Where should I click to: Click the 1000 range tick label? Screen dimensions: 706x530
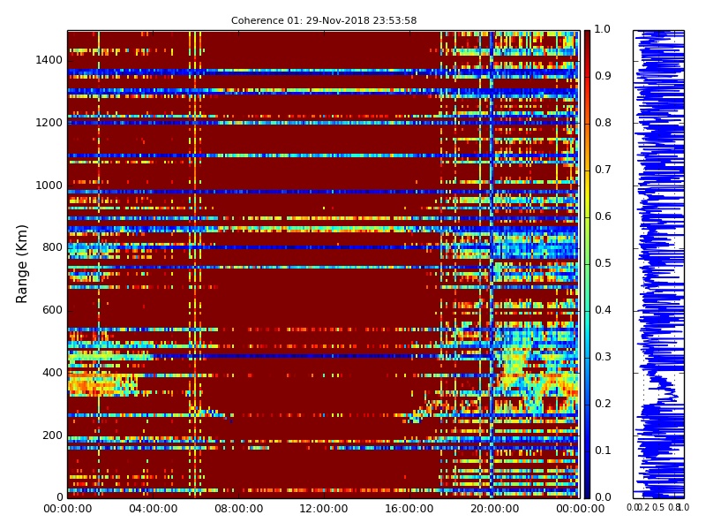[49, 185]
